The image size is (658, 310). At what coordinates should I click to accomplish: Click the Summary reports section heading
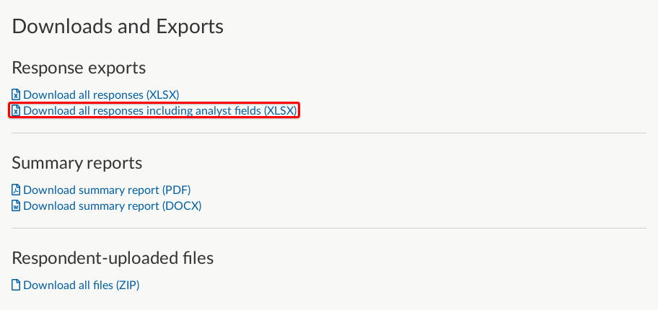point(77,163)
